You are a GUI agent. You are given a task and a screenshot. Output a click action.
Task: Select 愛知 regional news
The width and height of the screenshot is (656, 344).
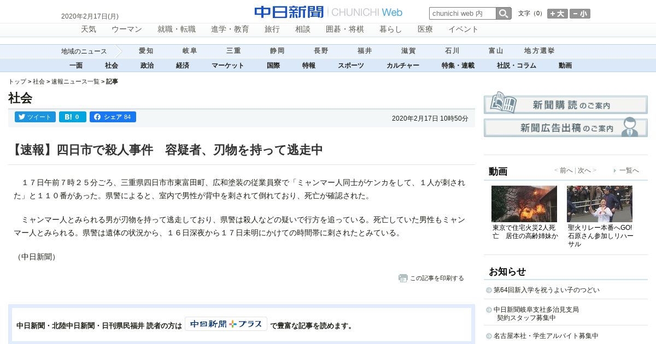pos(146,51)
